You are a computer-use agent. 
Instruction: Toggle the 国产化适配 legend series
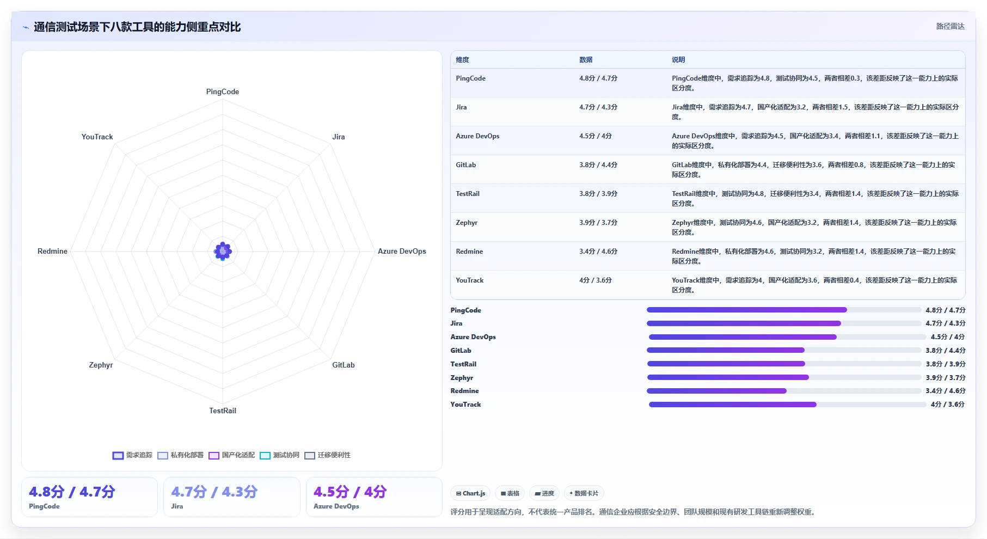click(231, 455)
